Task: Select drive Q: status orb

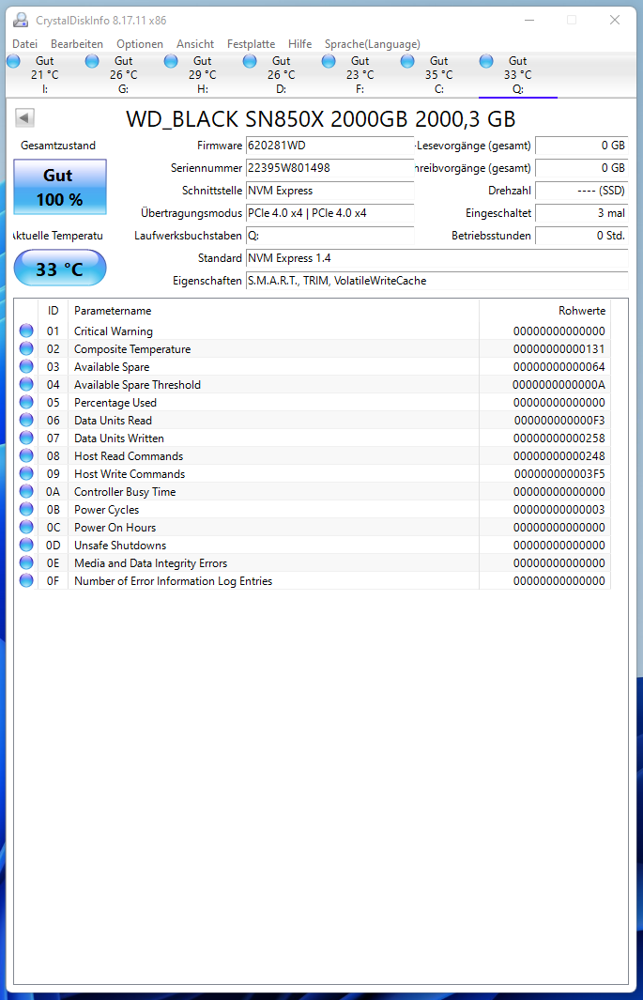Action: click(x=486, y=61)
